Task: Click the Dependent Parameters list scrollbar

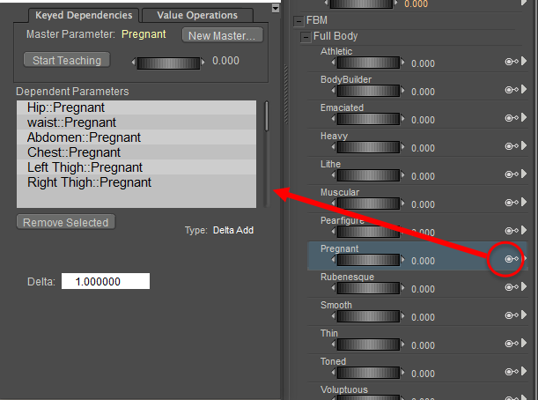Action: [x=266, y=116]
